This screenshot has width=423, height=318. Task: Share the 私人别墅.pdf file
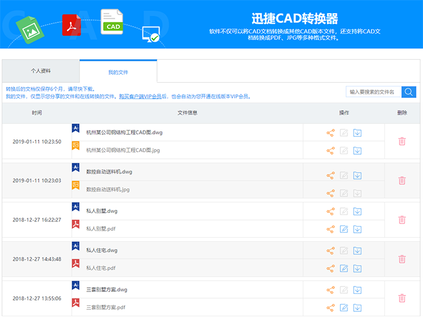coord(331,229)
